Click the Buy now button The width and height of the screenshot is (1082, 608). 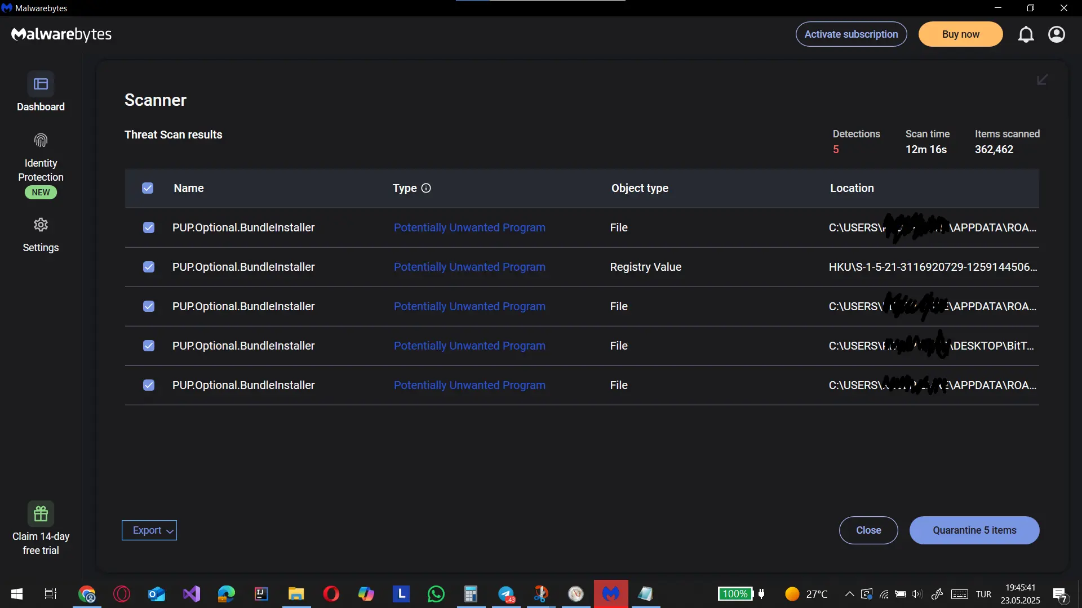(x=960, y=34)
